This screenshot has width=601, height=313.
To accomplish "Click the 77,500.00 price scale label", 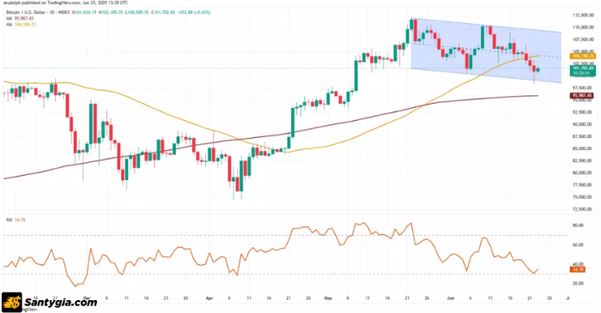I will click(583, 185).
